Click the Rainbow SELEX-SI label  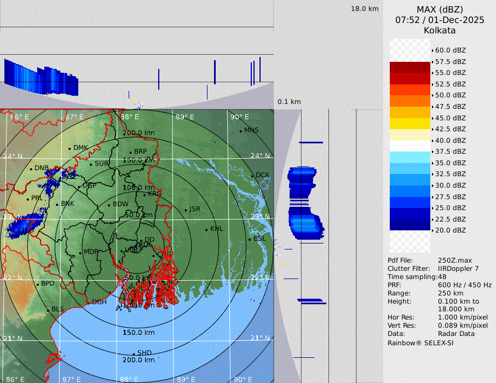[420, 343]
